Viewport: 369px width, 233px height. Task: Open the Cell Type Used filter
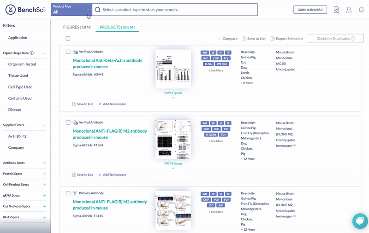point(20,87)
